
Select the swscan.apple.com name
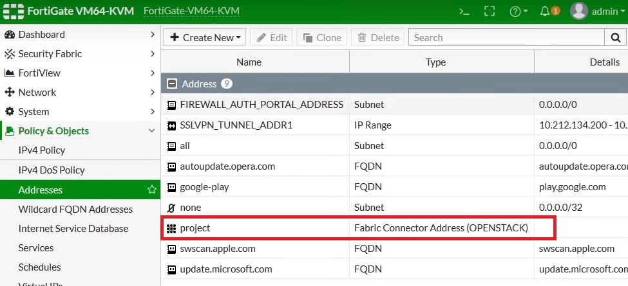pyautogui.click(x=218, y=249)
